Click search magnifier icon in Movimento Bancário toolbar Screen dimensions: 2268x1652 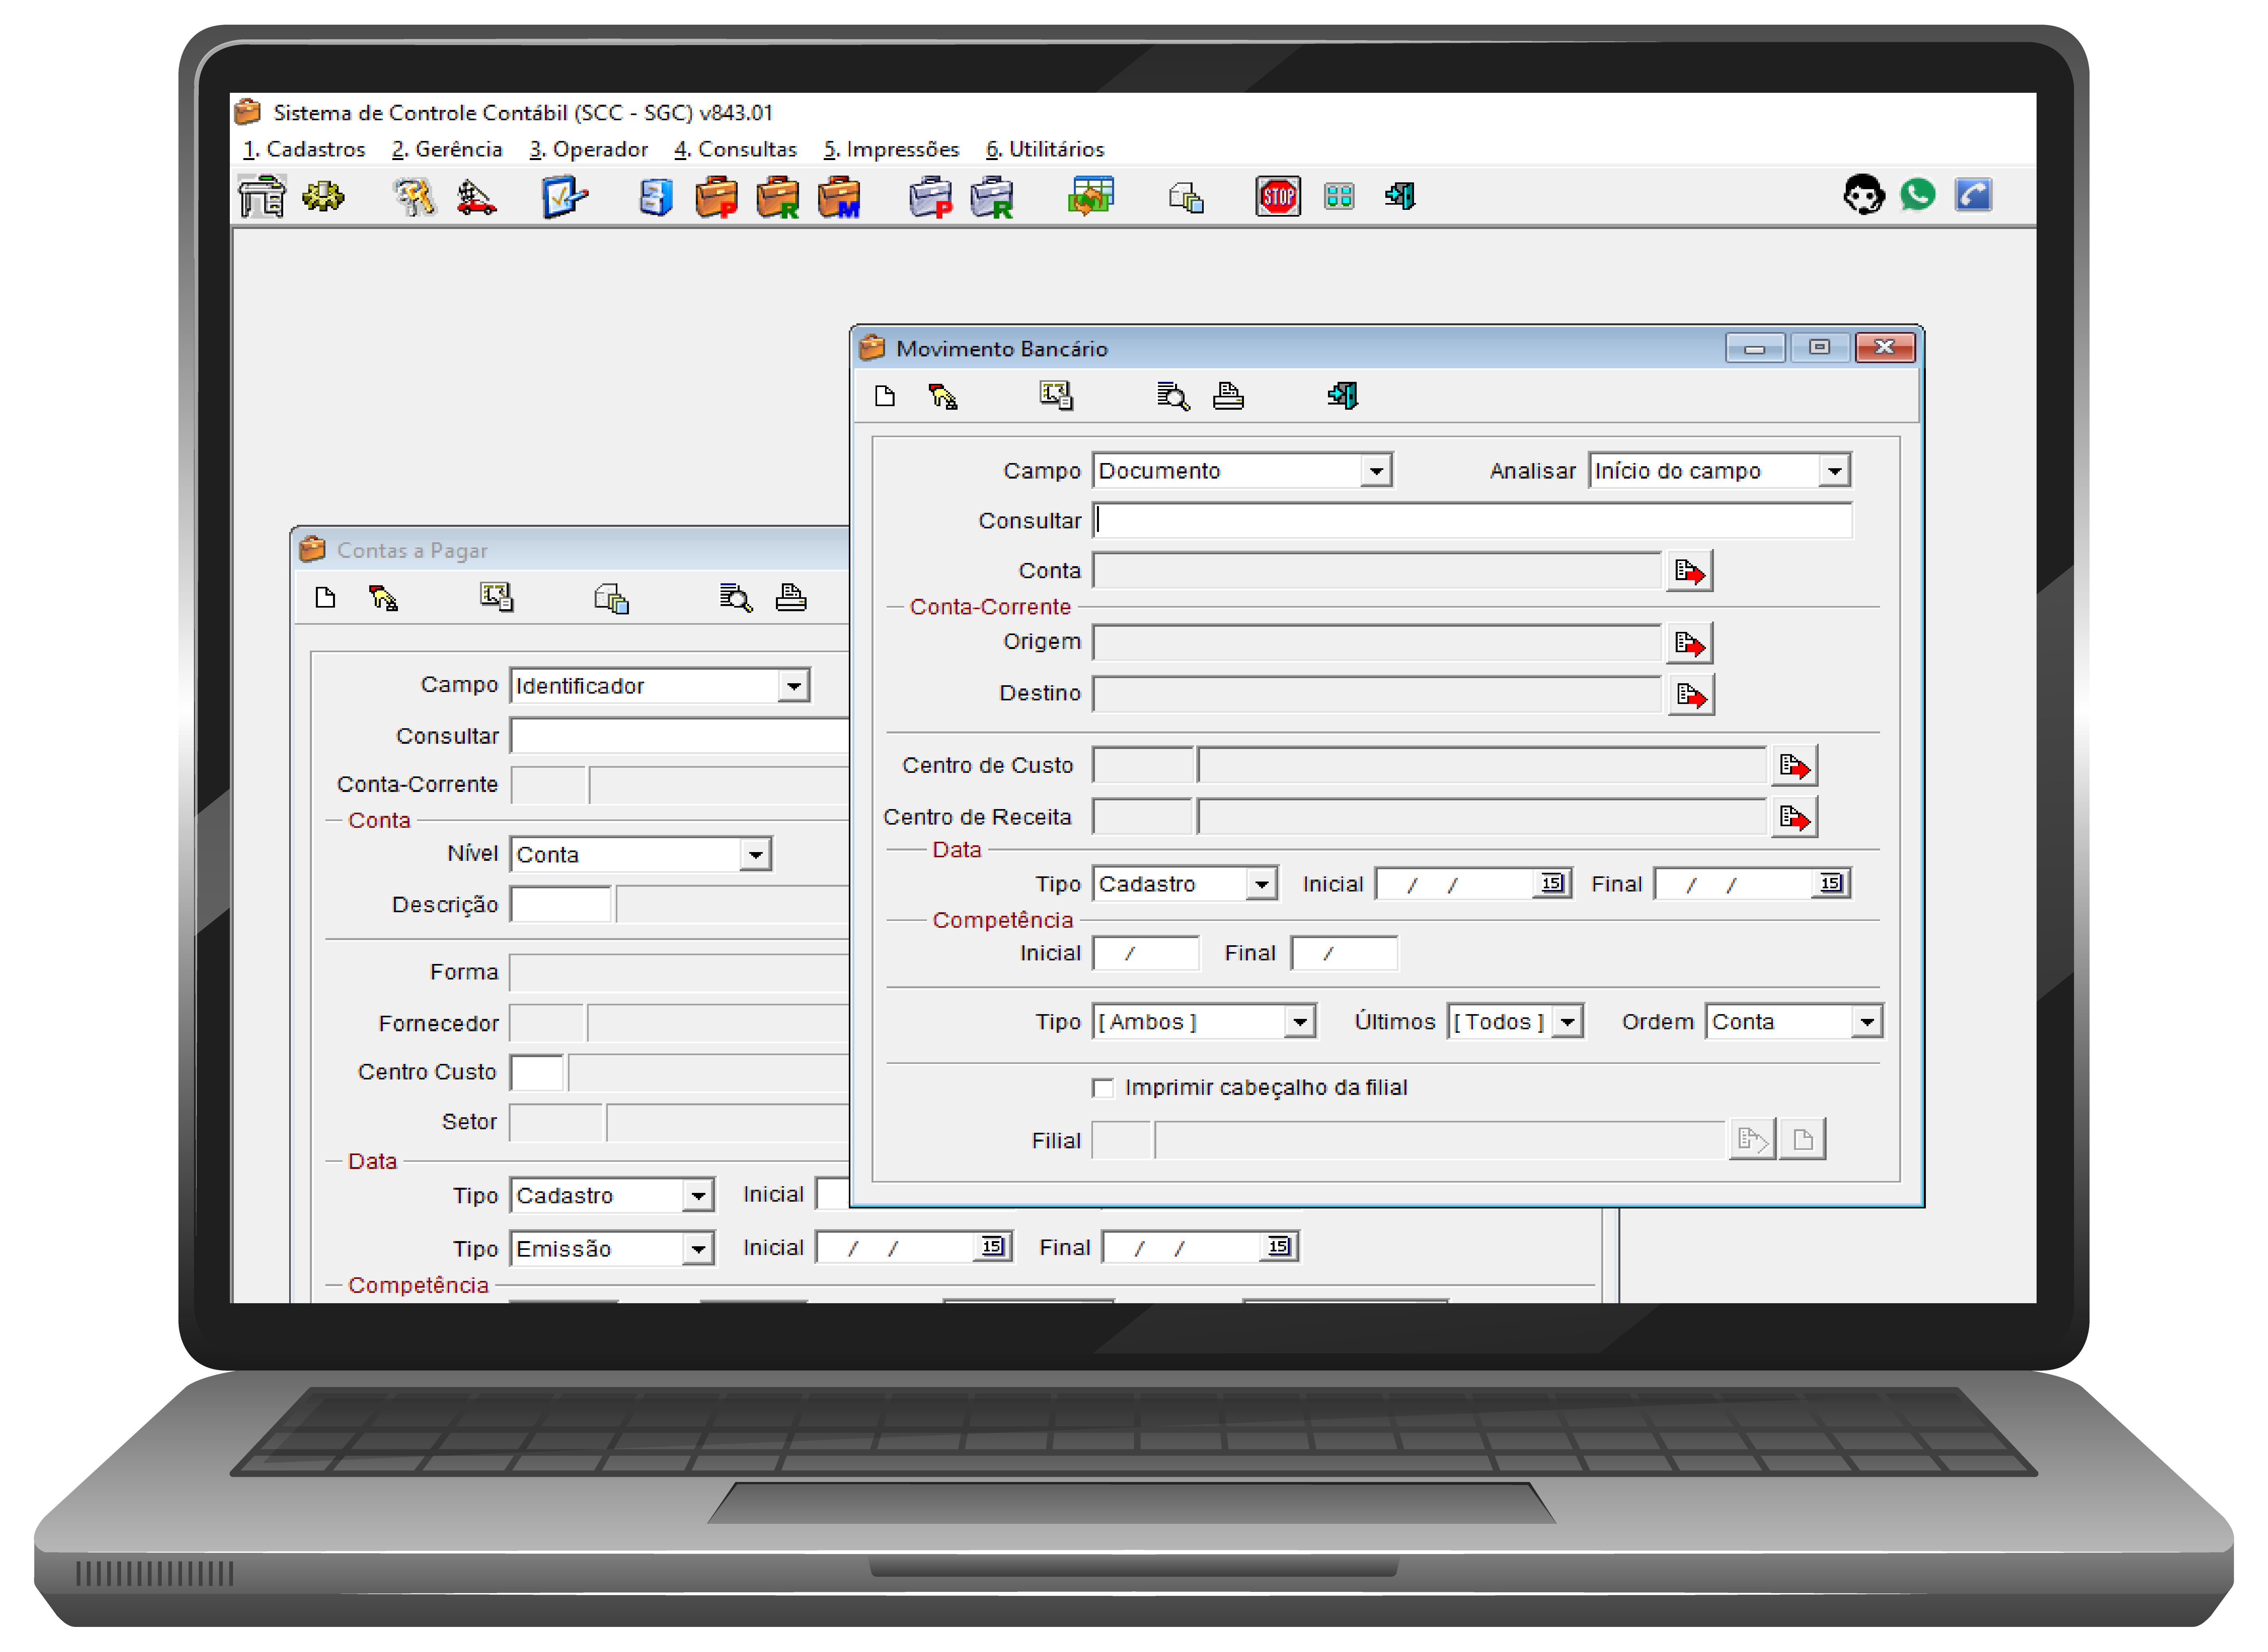click(1173, 397)
